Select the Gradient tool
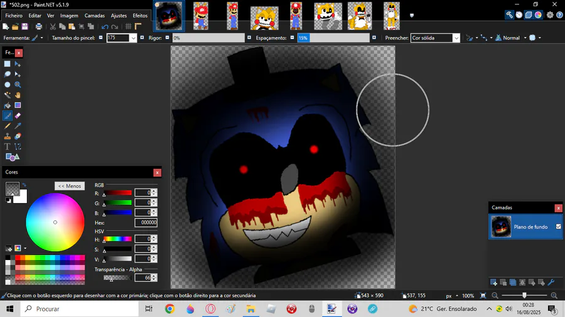565x317 pixels. (x=18, y=105)
